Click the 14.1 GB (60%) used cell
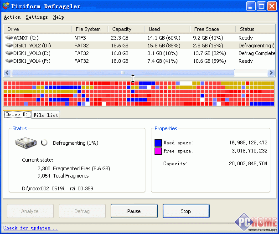 click(x=164, y=38)
